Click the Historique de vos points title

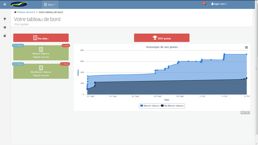162,47
